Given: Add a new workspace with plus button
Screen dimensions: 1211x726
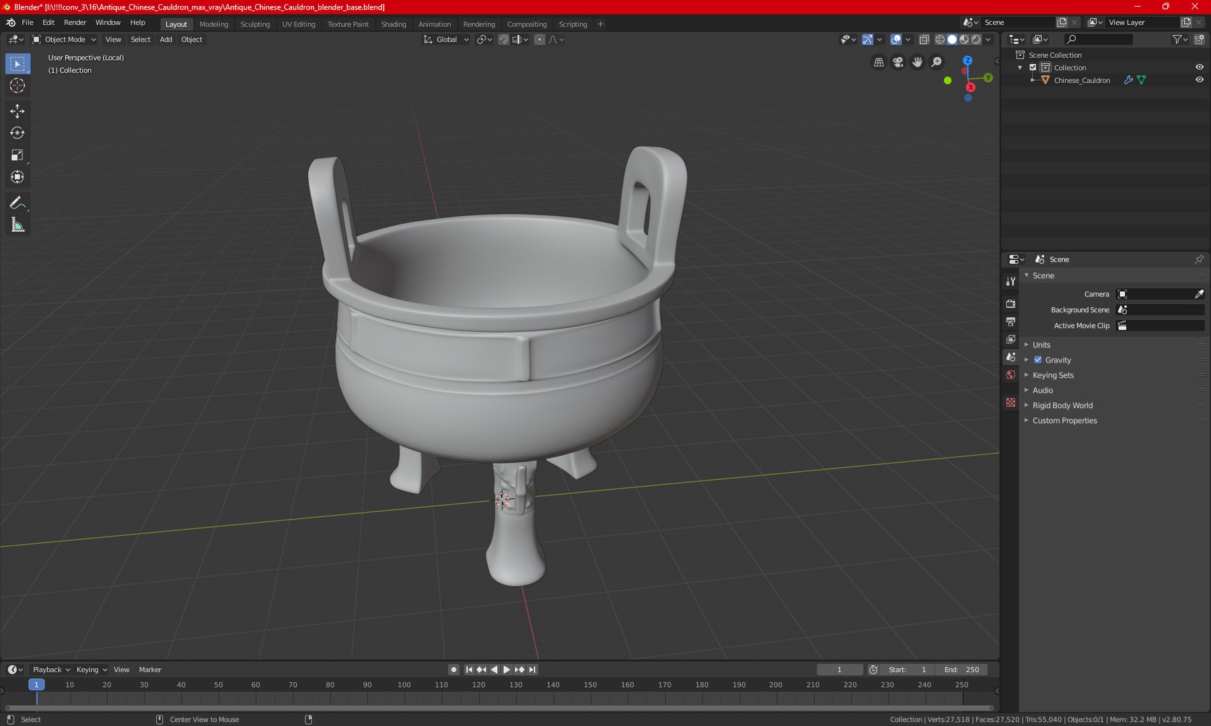Looking at the screenshot, I should (x=600, y=24).
